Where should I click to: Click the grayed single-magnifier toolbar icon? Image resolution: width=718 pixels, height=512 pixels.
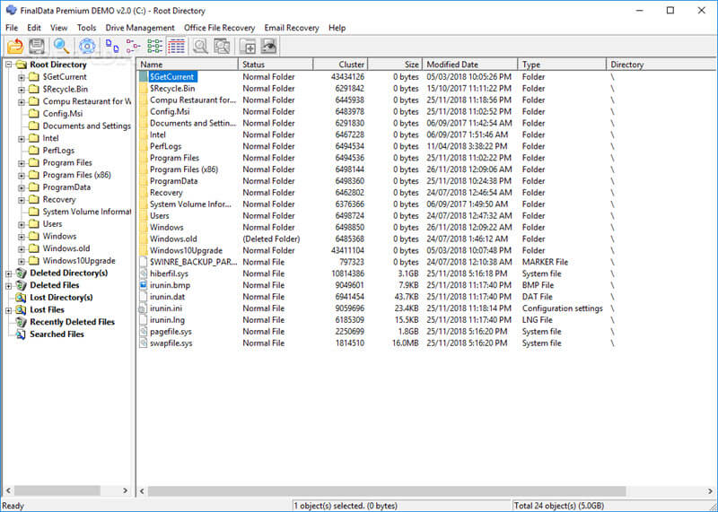[200, 47]
